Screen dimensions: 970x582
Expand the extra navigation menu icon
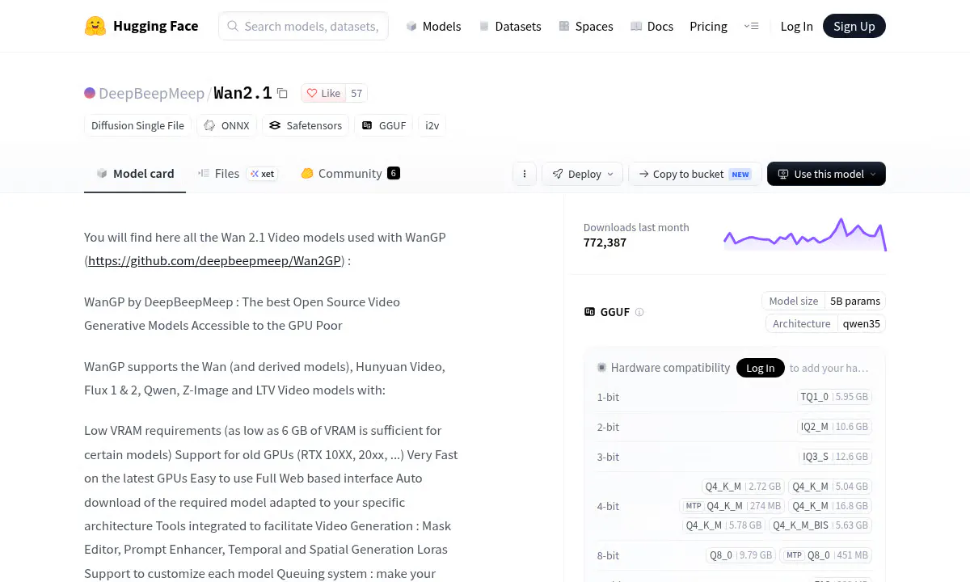pyautogui.click(x=751, y=26)
